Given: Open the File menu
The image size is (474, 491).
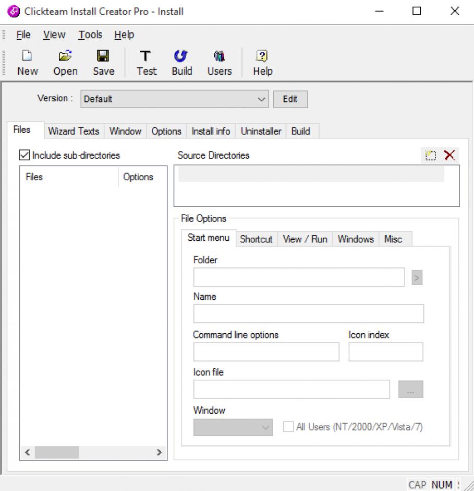Looking at the screenshot, I should pyautogui.click(x=23, y=34).
